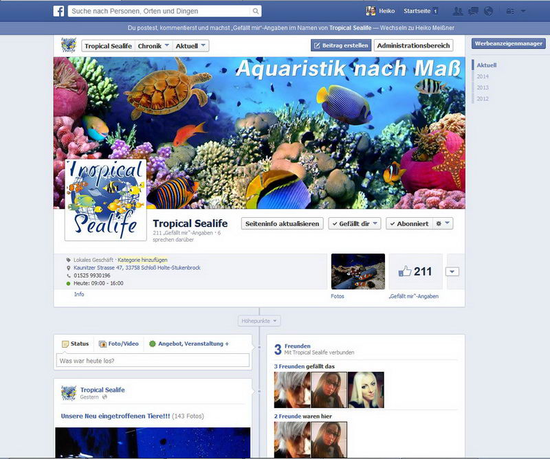The image size is (550, 459).
Task: Open the Info link below opening hours
Action: [x=79, y=294]
